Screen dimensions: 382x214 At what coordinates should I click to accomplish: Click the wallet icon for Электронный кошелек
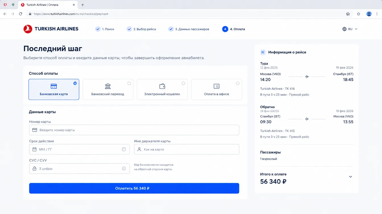(162, 86)
